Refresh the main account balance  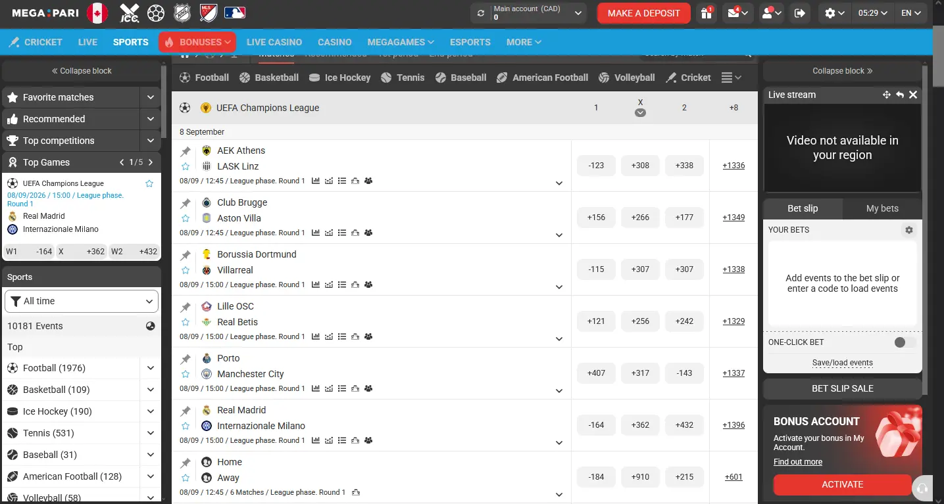(481, 13)
